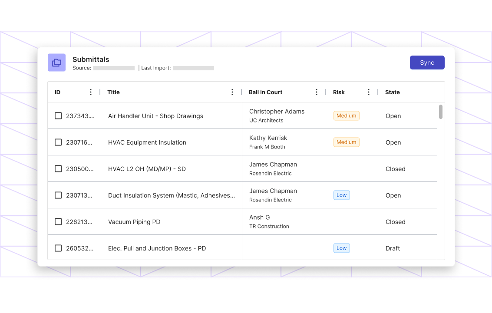
Task: Check the Elec. Pull and Junction Boxes checkbox
Action: coord(58,248)
